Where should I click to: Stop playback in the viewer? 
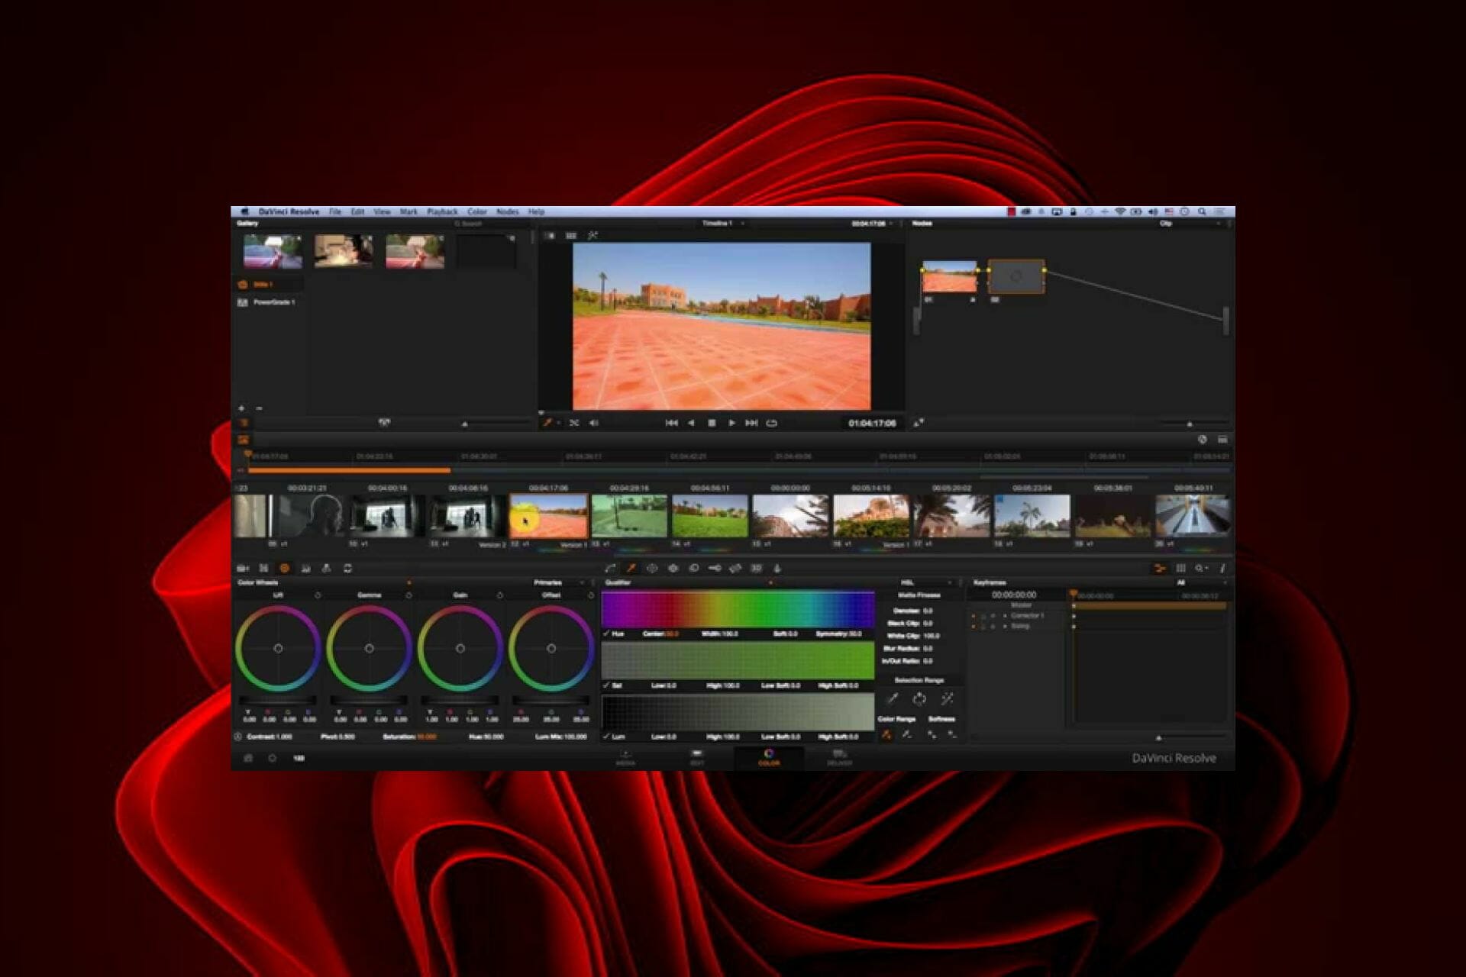point(712,423)
